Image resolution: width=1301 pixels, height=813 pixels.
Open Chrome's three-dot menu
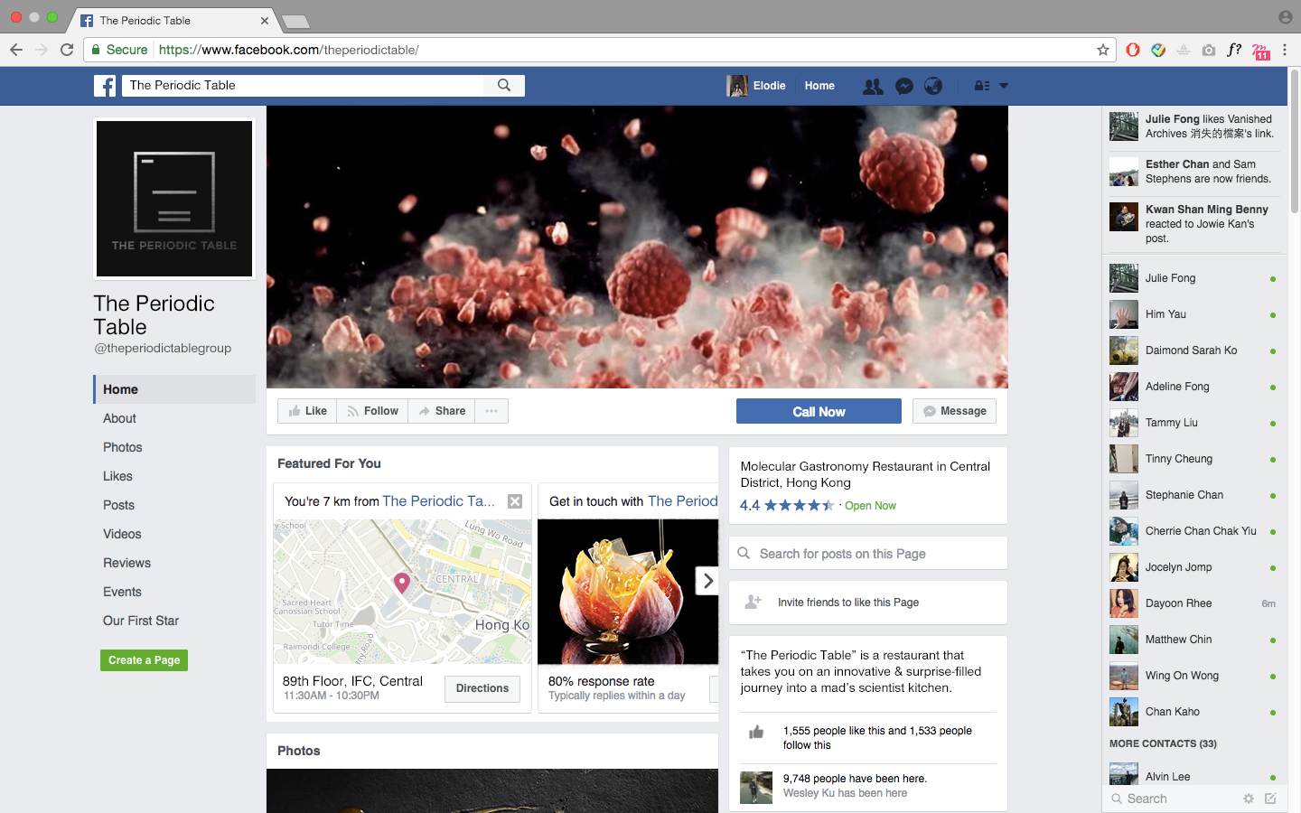(x=1285, y=50)
